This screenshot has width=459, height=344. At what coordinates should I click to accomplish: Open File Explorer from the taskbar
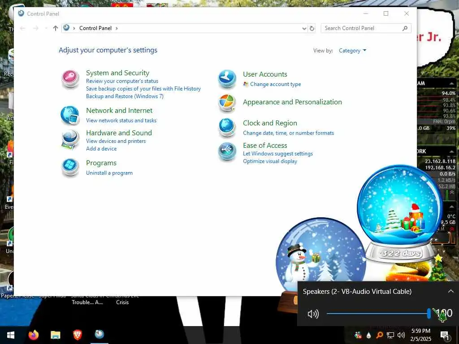pyautogui.click(x=55, y=335)
